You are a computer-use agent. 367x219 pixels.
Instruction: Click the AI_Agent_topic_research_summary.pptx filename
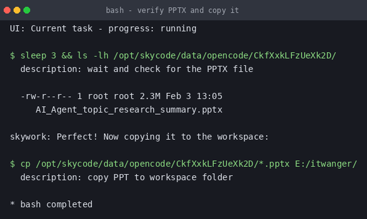pyautogui.click(x=129, y=110)
